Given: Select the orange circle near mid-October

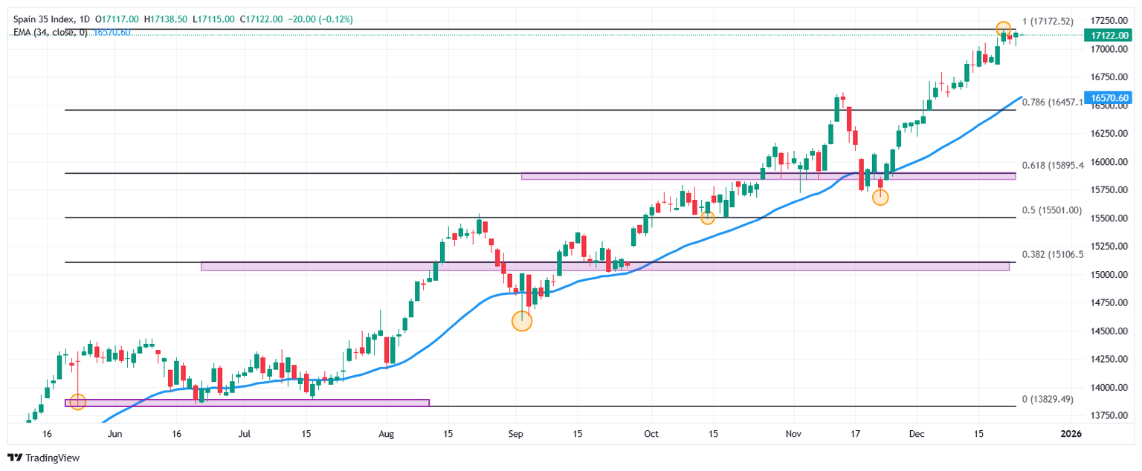Looking at the screenshot, I should pos(707,217).
